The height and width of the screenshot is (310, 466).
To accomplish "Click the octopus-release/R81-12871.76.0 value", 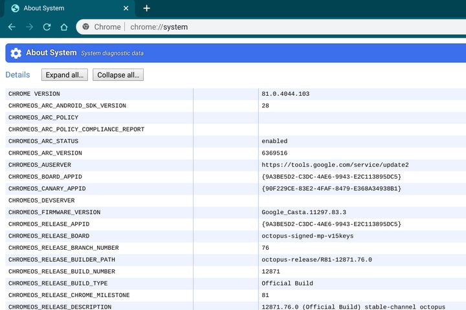I will pyautogui.click(x=316, y=260).
